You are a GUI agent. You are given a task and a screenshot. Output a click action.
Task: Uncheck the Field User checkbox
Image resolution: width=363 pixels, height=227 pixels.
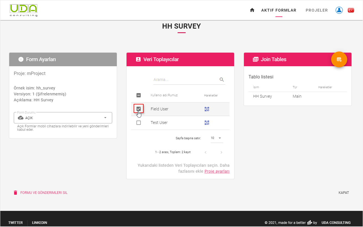point(139,109)
